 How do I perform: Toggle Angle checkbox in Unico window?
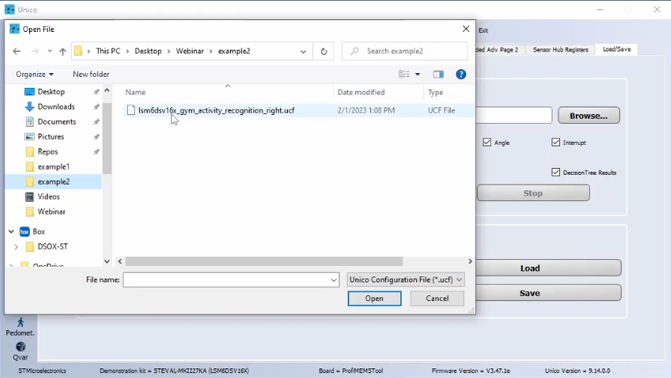(x=487, y=142)
